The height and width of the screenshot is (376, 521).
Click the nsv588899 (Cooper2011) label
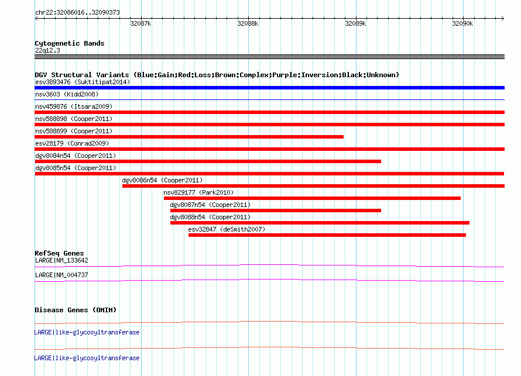pos(74,131)
